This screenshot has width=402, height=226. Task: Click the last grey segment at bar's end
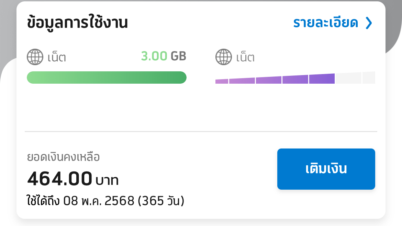click(369, 78)
